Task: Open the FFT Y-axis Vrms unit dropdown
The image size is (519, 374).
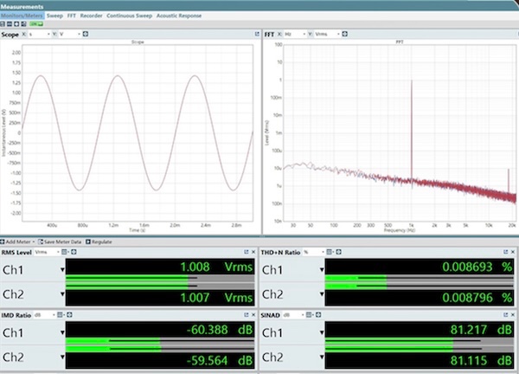Action: [x=327, y=34]
